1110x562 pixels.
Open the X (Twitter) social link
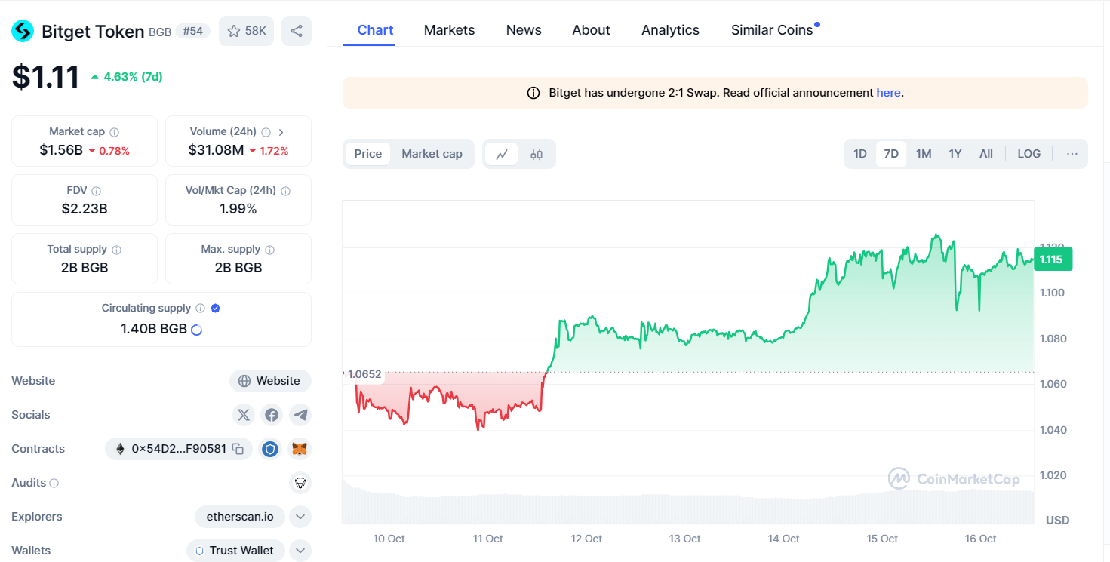pos(243,415)
